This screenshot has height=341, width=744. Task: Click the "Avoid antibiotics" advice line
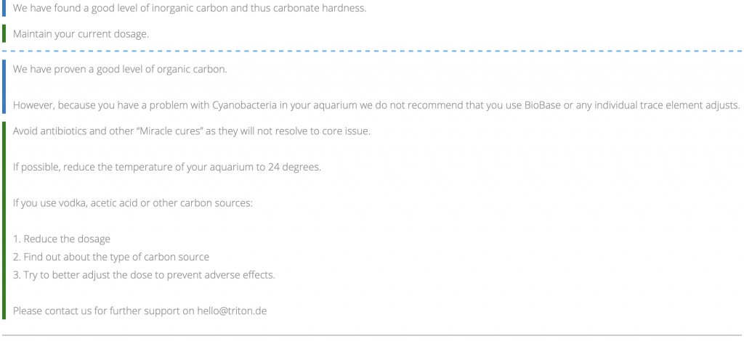click(192, 131)
